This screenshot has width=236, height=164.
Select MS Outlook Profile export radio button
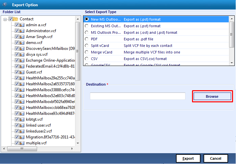[87, 32]
